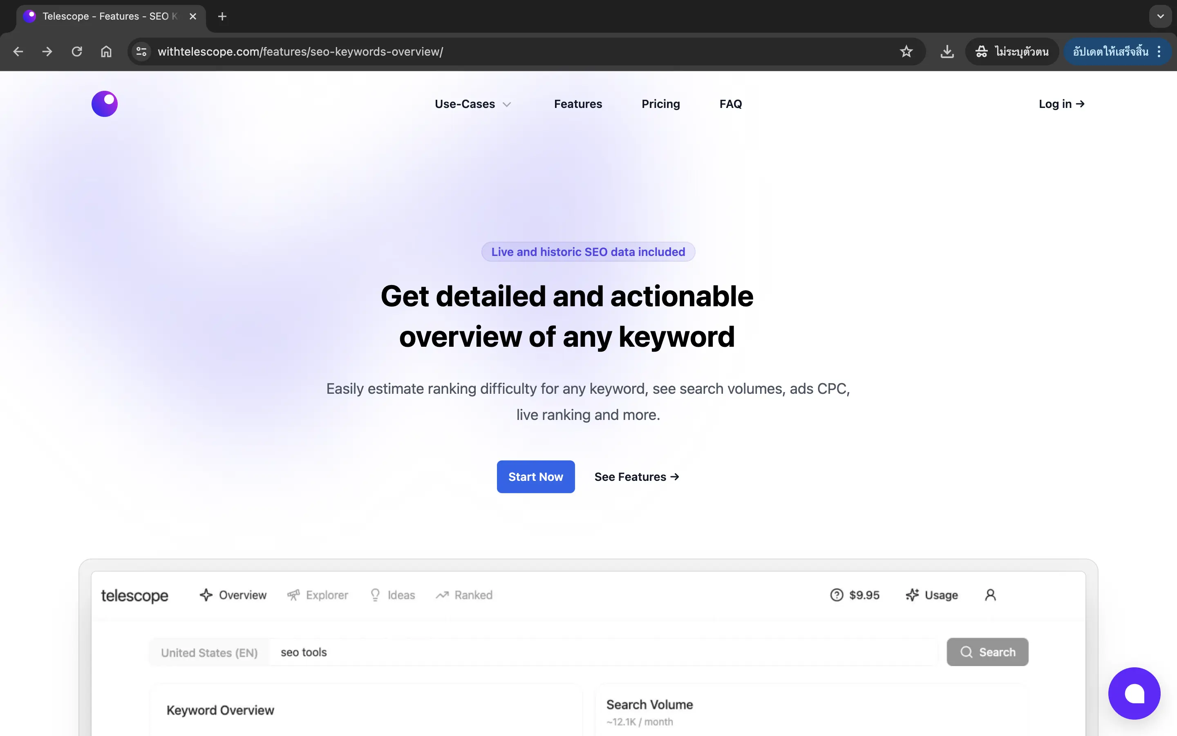The height and width of the screenshot is (736, 1177).
Task: Switch to the Ranked tab
Action: (x=464, y=595)
